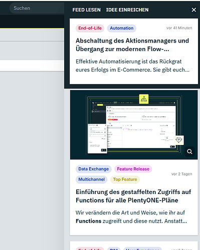Select the Multichannel tag
The width and height of the screenshot is (200, 250).
pos(92,179)
